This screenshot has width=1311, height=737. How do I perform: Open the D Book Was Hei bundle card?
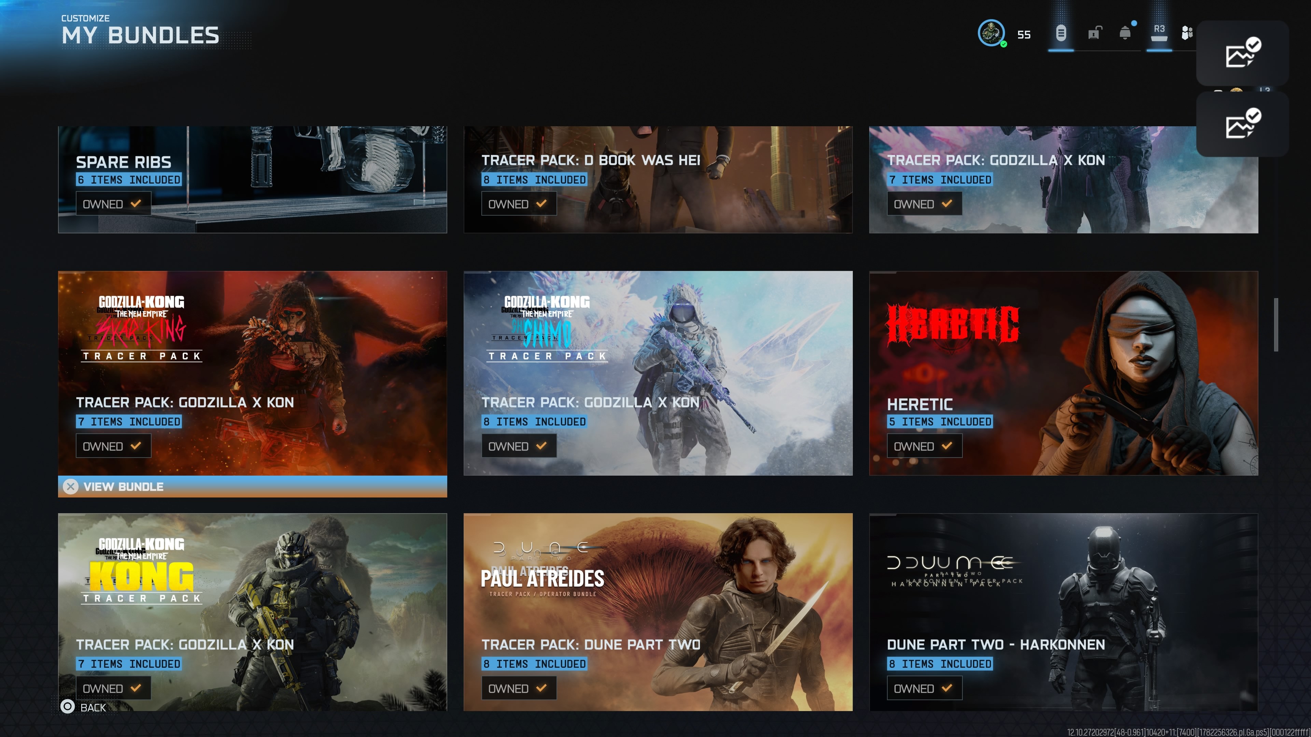658,179
